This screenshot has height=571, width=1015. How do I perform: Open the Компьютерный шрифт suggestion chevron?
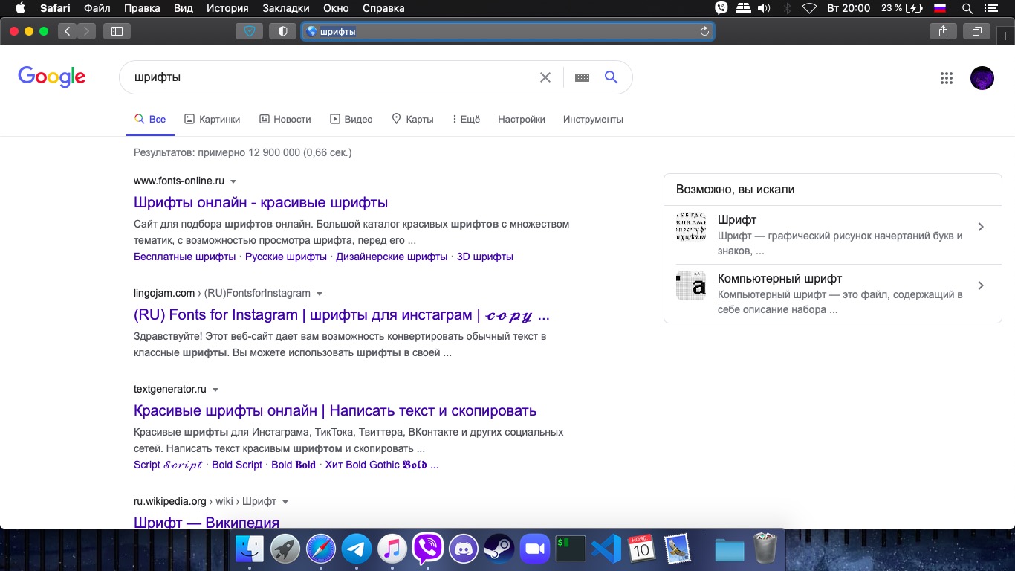point(981,285)
